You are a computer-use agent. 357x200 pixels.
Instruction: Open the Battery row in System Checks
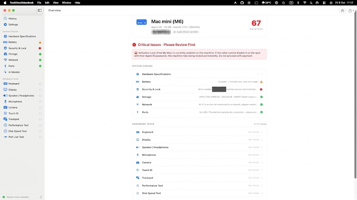point(199,82)
